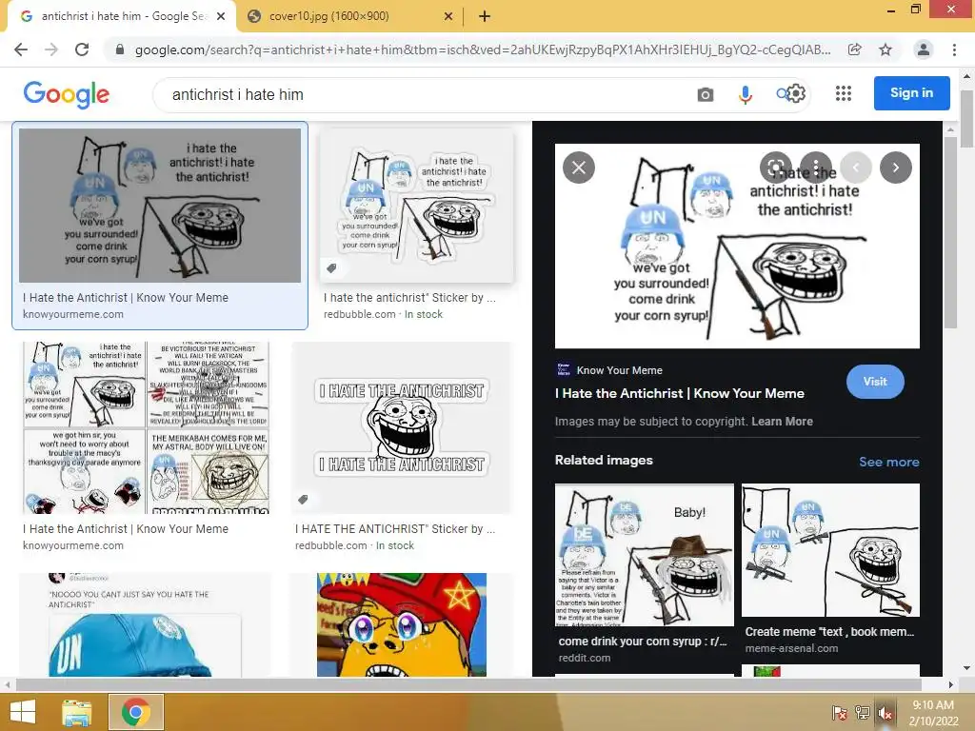
Task: Click the page's right vertical scrollbar thumb
Action: tap(967, 118)
